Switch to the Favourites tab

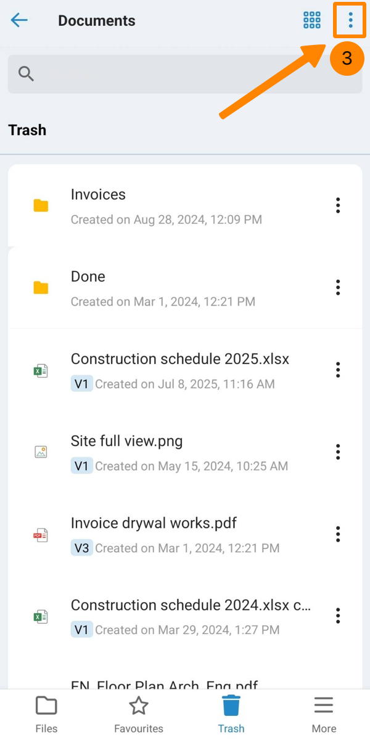click(139, 715)
